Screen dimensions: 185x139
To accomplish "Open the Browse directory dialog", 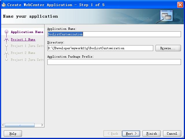I will 168,48.
